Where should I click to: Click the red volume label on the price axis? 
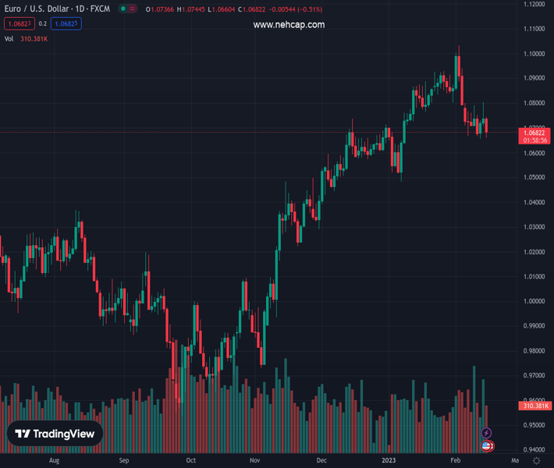[x=535, y=406]
